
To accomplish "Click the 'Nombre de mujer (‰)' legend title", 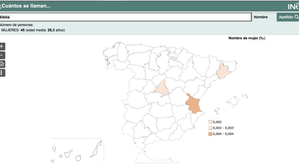I will click(x=247, y=38).
